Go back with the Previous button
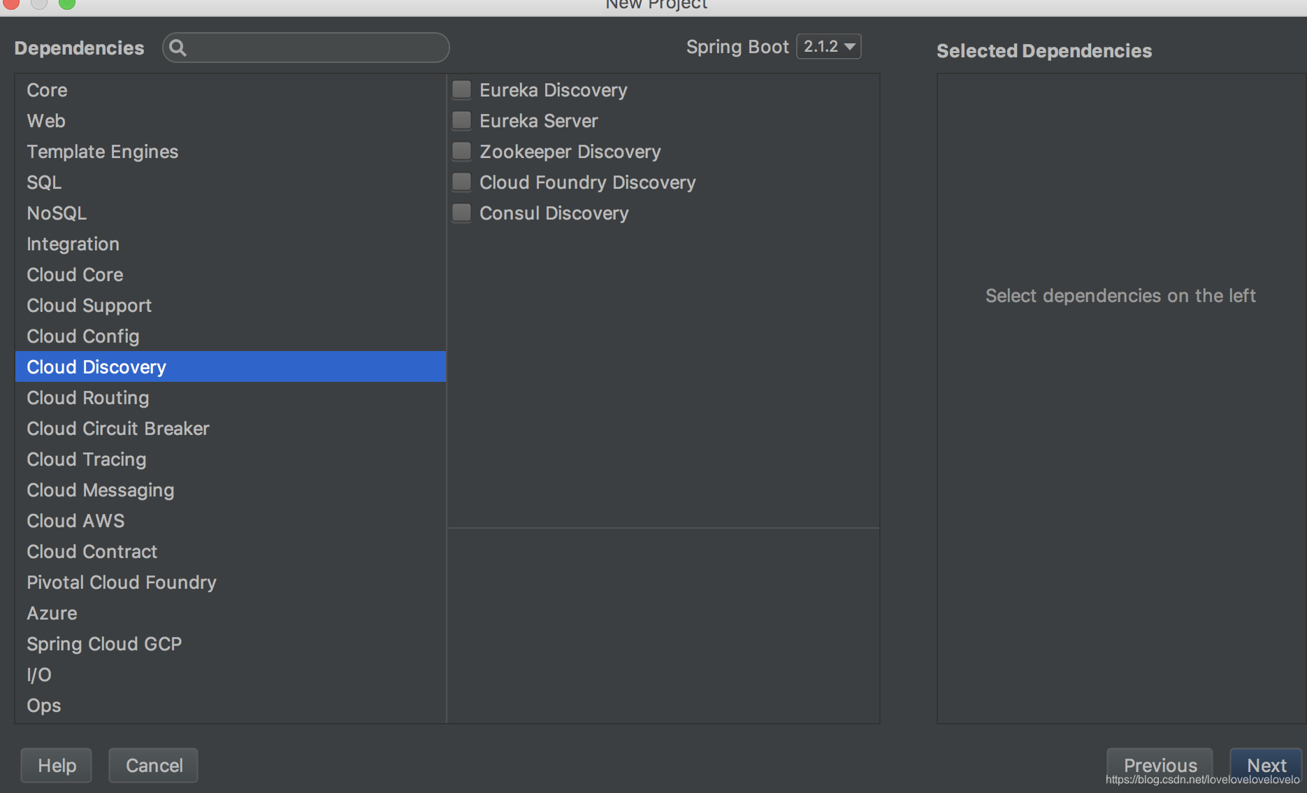 pyautogui.click(x=1160, y=766)
